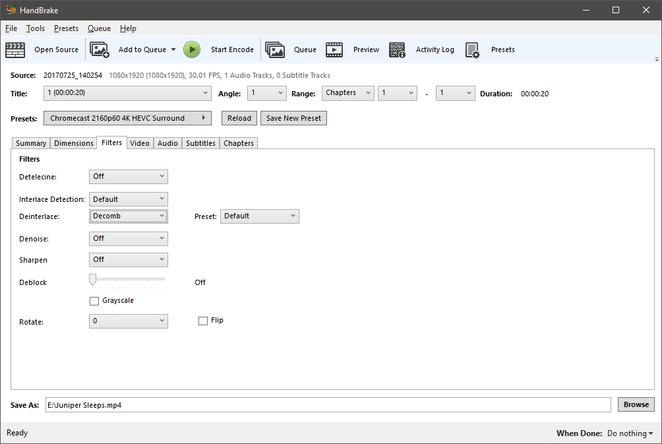Click the Add to Queue image icon
Screen dimensions: 662x444
pyautogui.click(x=100, y=50)
